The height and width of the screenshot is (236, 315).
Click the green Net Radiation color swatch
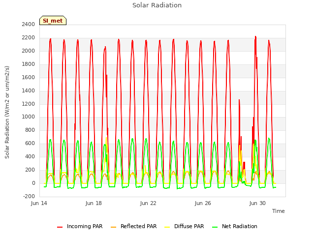(x=215, y=227)
